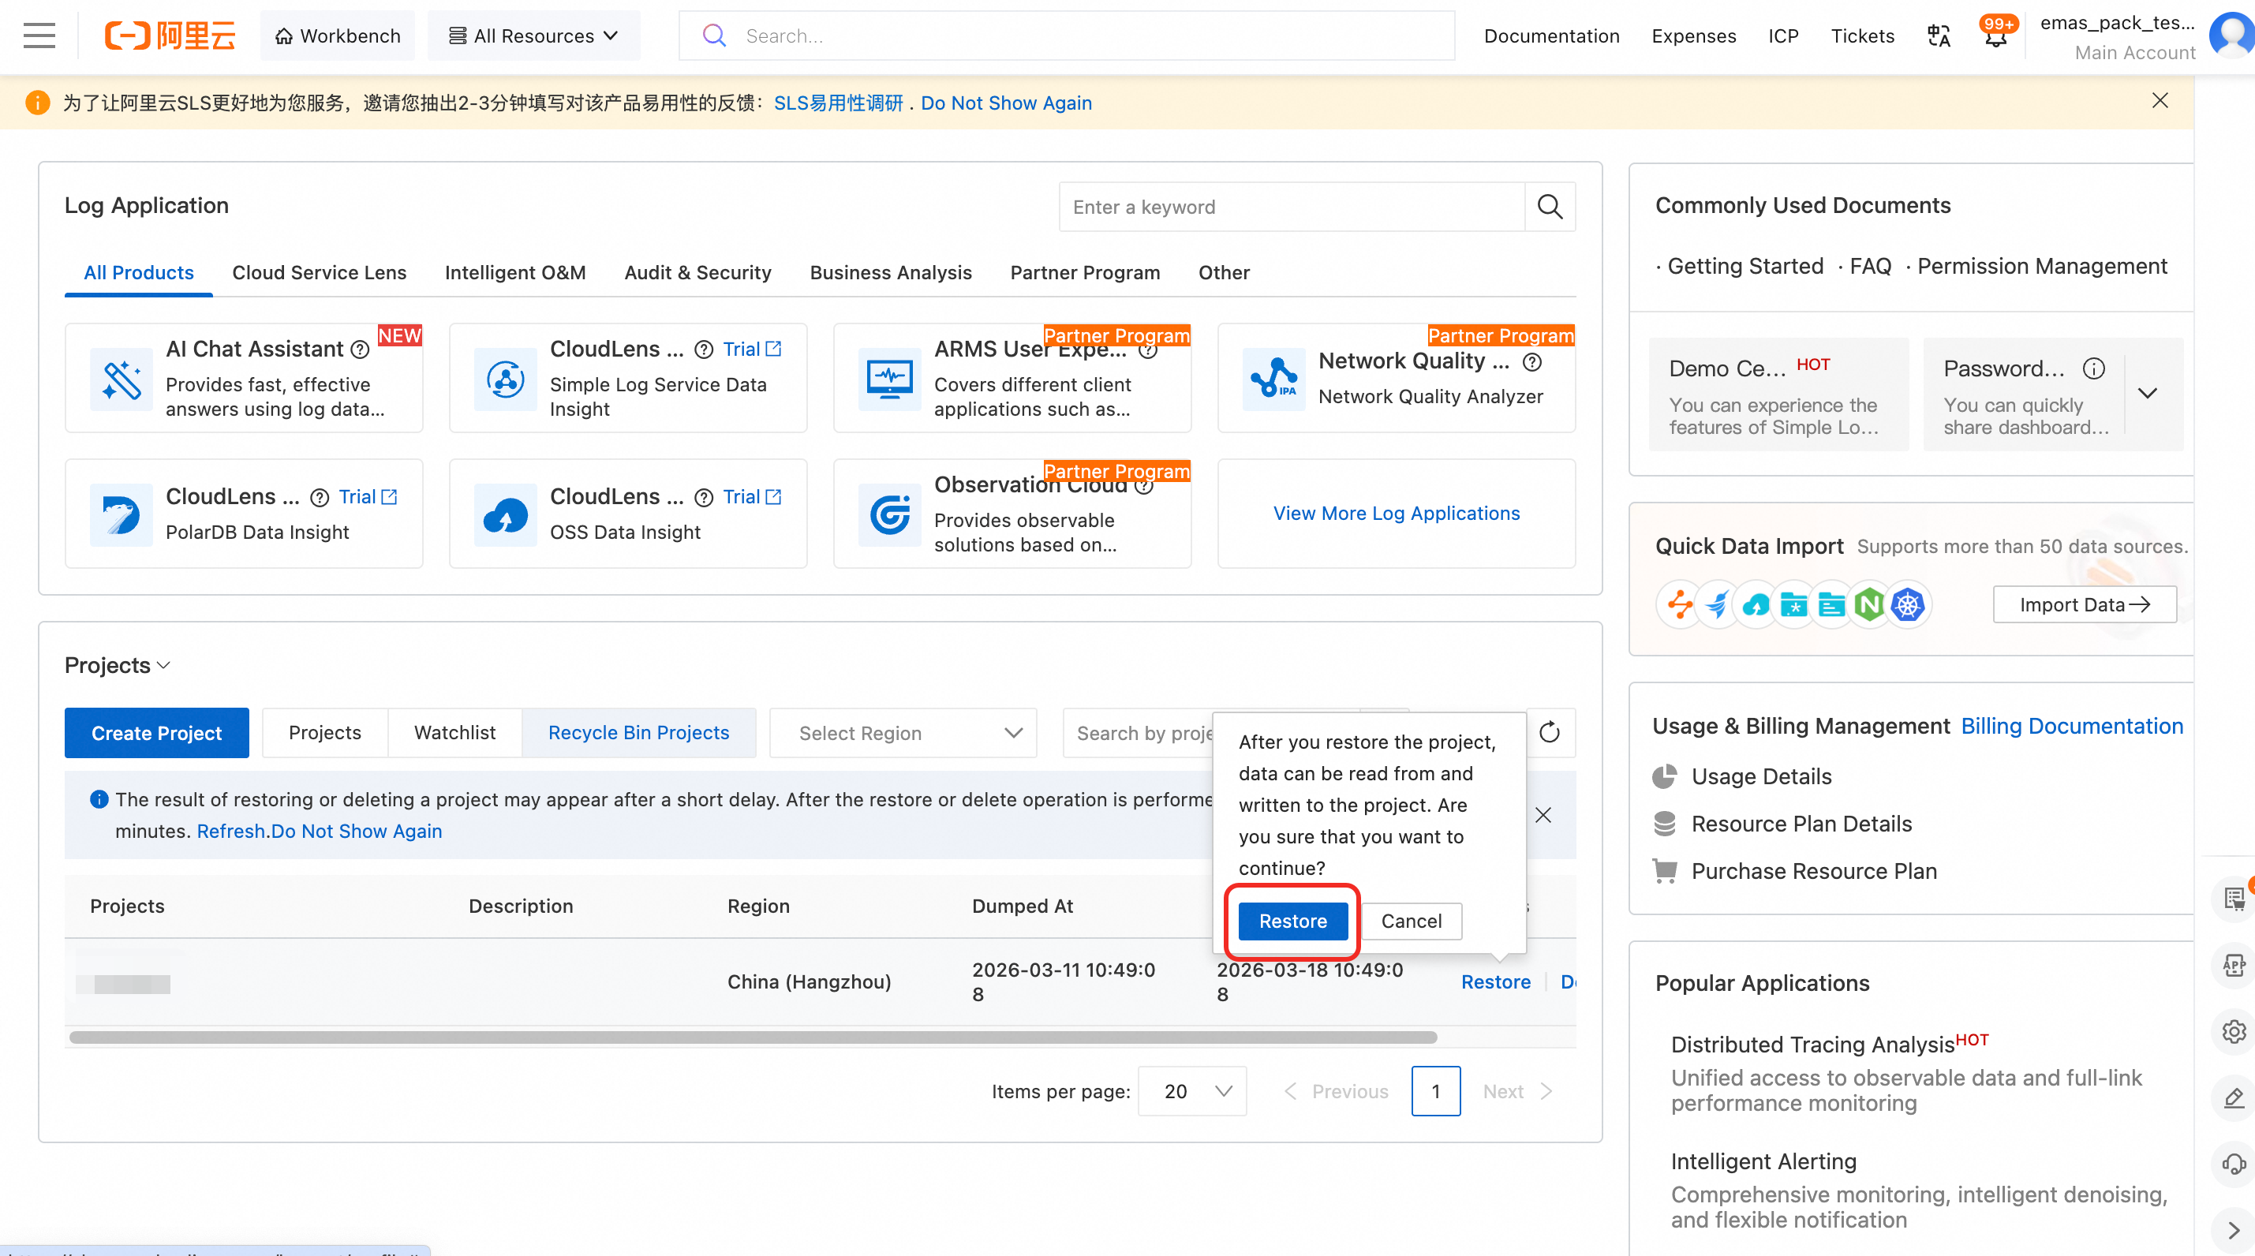
Task: Click Cancel in the restore popup
Action: [x=1411, y=921]
